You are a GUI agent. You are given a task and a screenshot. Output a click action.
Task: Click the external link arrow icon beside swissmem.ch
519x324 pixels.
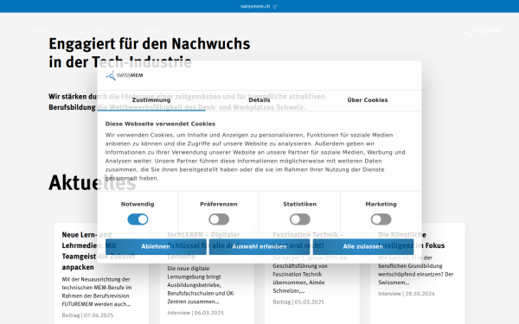click(275, 7)
